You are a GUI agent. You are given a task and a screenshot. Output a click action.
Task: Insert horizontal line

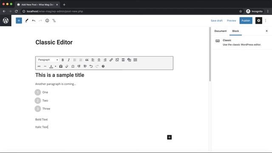coord(45,66)
